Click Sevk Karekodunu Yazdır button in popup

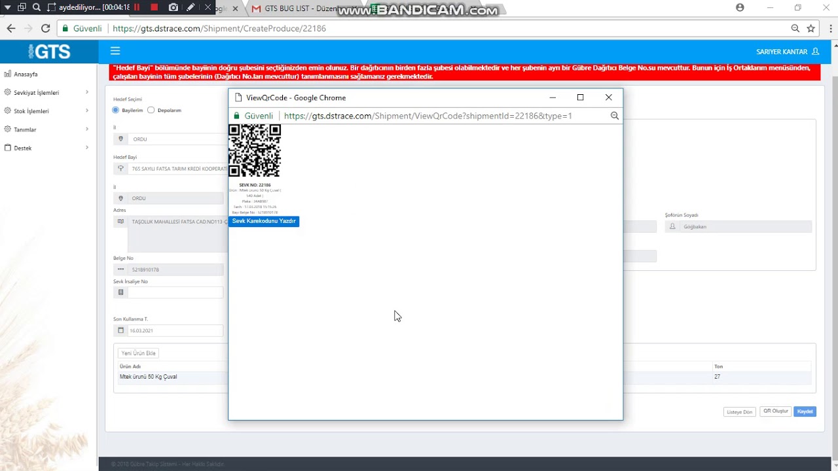[264, 221]
